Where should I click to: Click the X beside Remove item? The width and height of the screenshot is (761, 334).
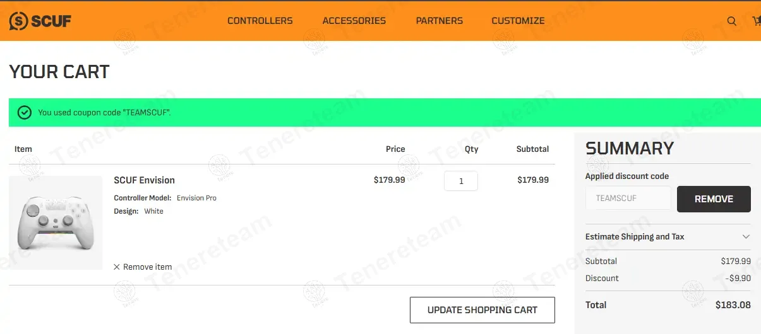click(x=117, y=267)
